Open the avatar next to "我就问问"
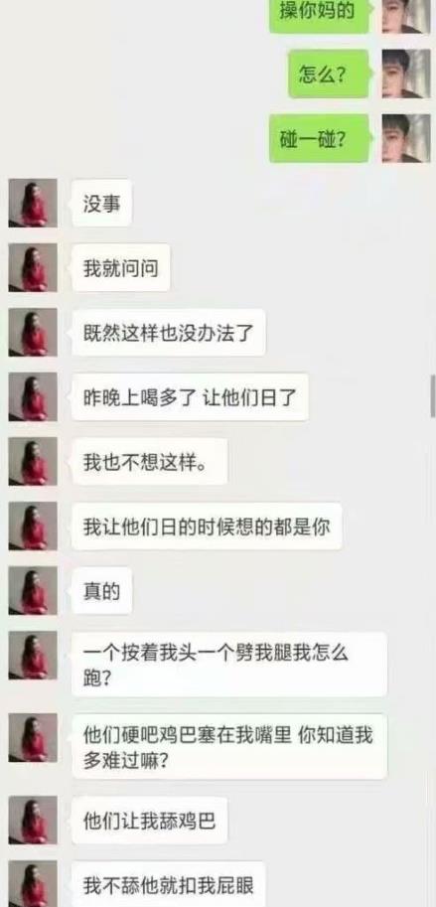The width and height of the screenshot is (436, 907). pos(33,267)
